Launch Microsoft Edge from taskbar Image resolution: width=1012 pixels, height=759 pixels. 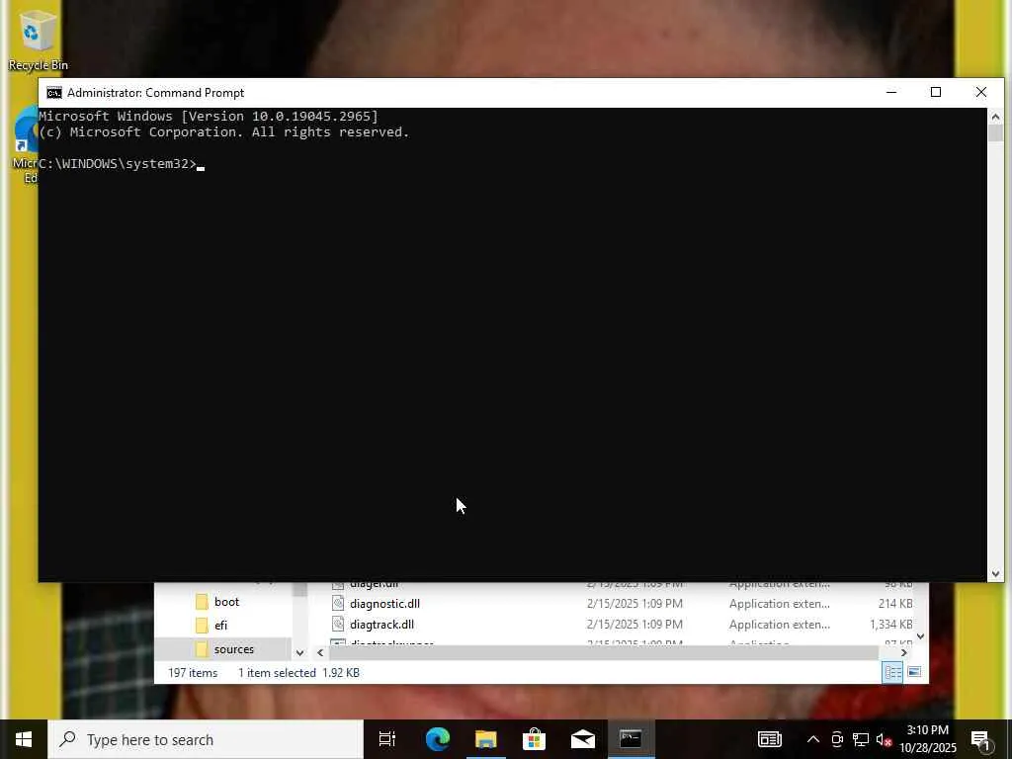point(438,739)
